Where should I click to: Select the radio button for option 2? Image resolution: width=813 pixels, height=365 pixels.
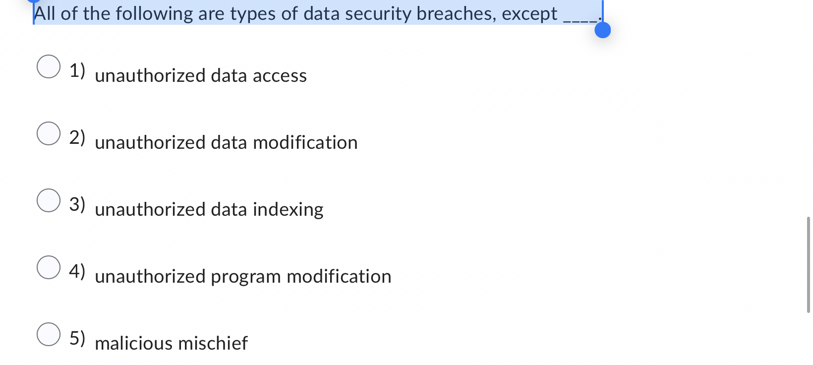pos(49,134)
